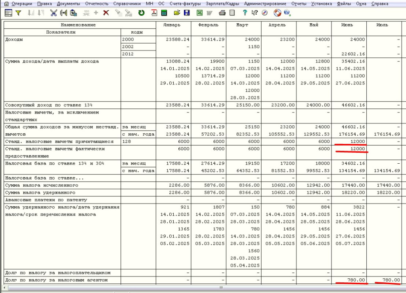
Task: Click the flashlight A-B replace icon
Action: click(128, 13)
